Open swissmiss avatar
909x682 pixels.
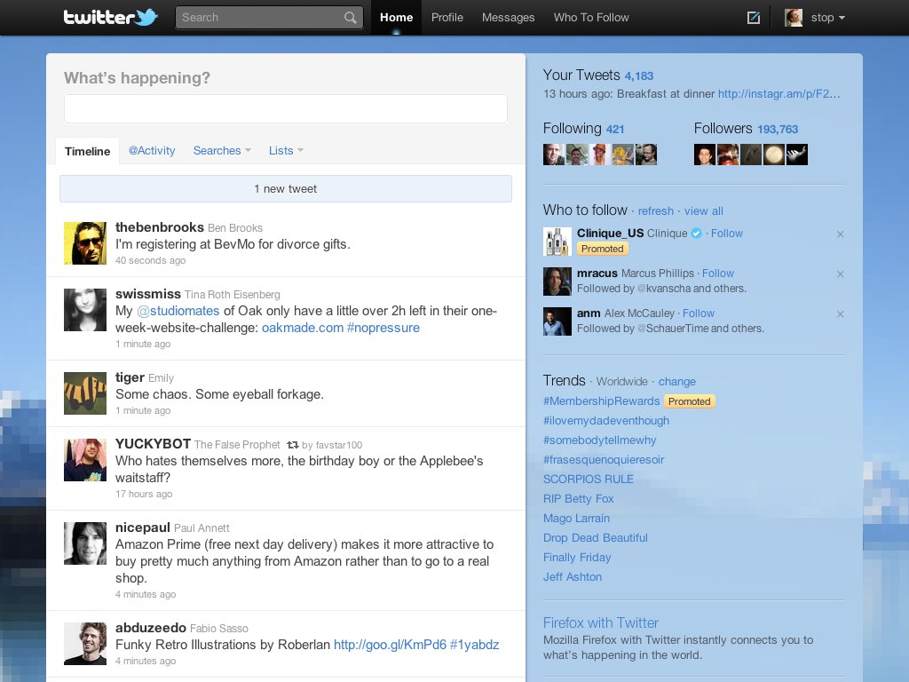tap(85, 310)
